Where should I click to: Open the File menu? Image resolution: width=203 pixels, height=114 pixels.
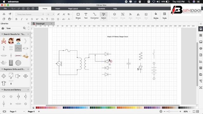point(5,9)
